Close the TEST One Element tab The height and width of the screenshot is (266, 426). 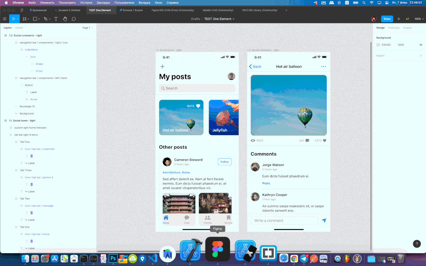tap(114, 10)
